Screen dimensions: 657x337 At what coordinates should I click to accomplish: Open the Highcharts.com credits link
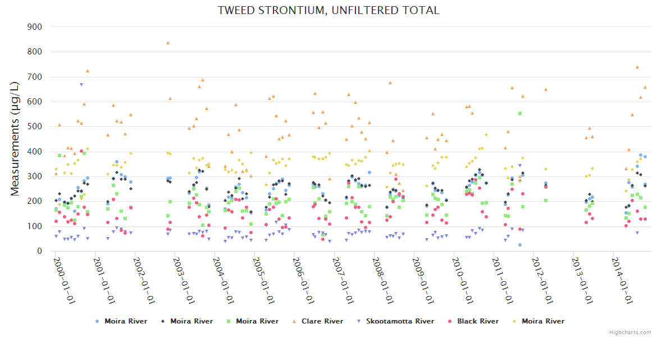pos(630,333)
